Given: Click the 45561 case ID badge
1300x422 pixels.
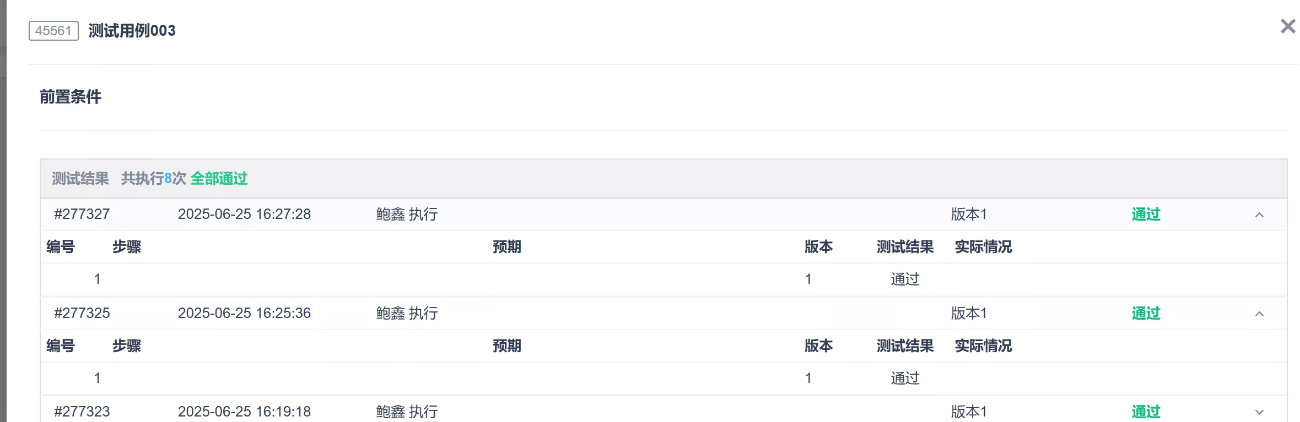Looking at the screenshot, I should pyautogui.click(x=53, y=31).
